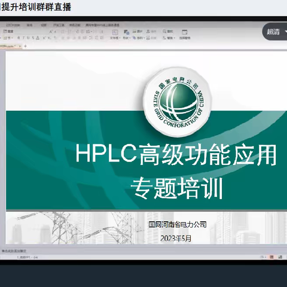Viewport: 287px width, 287px height.
Task: Click the 2023年5月 date text
Action: [176, 239]
